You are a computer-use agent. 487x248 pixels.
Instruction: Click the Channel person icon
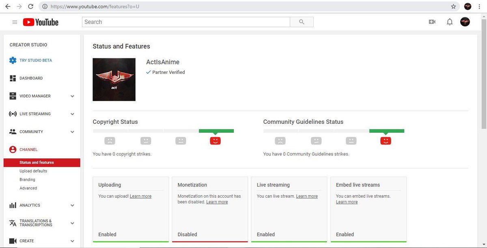pyautogui.click(x=13, y=150)
